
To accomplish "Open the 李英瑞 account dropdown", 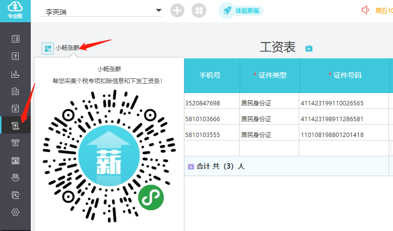I will point(101,11).
